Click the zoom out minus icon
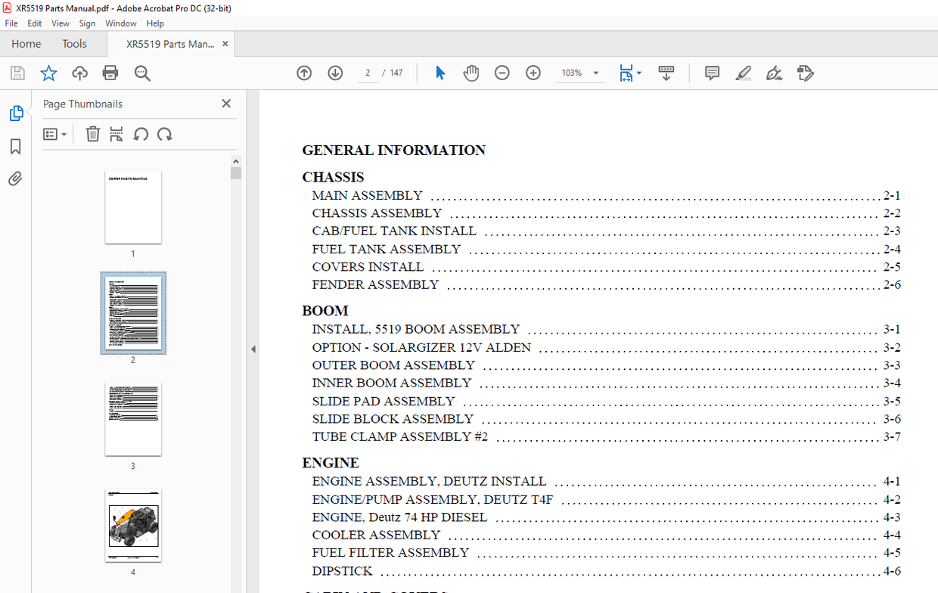 (x=502, y=73)
